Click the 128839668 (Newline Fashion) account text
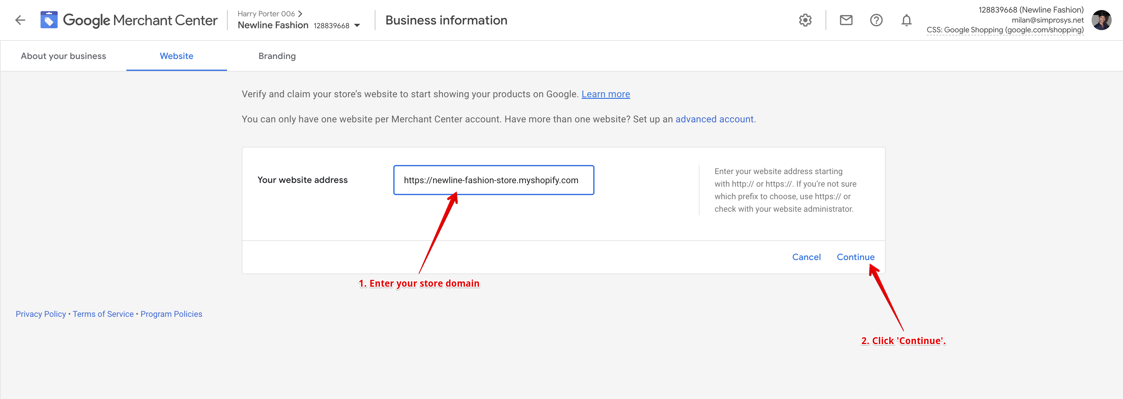This screenshot has width=1123, height=399. [x=1031, y=10]
